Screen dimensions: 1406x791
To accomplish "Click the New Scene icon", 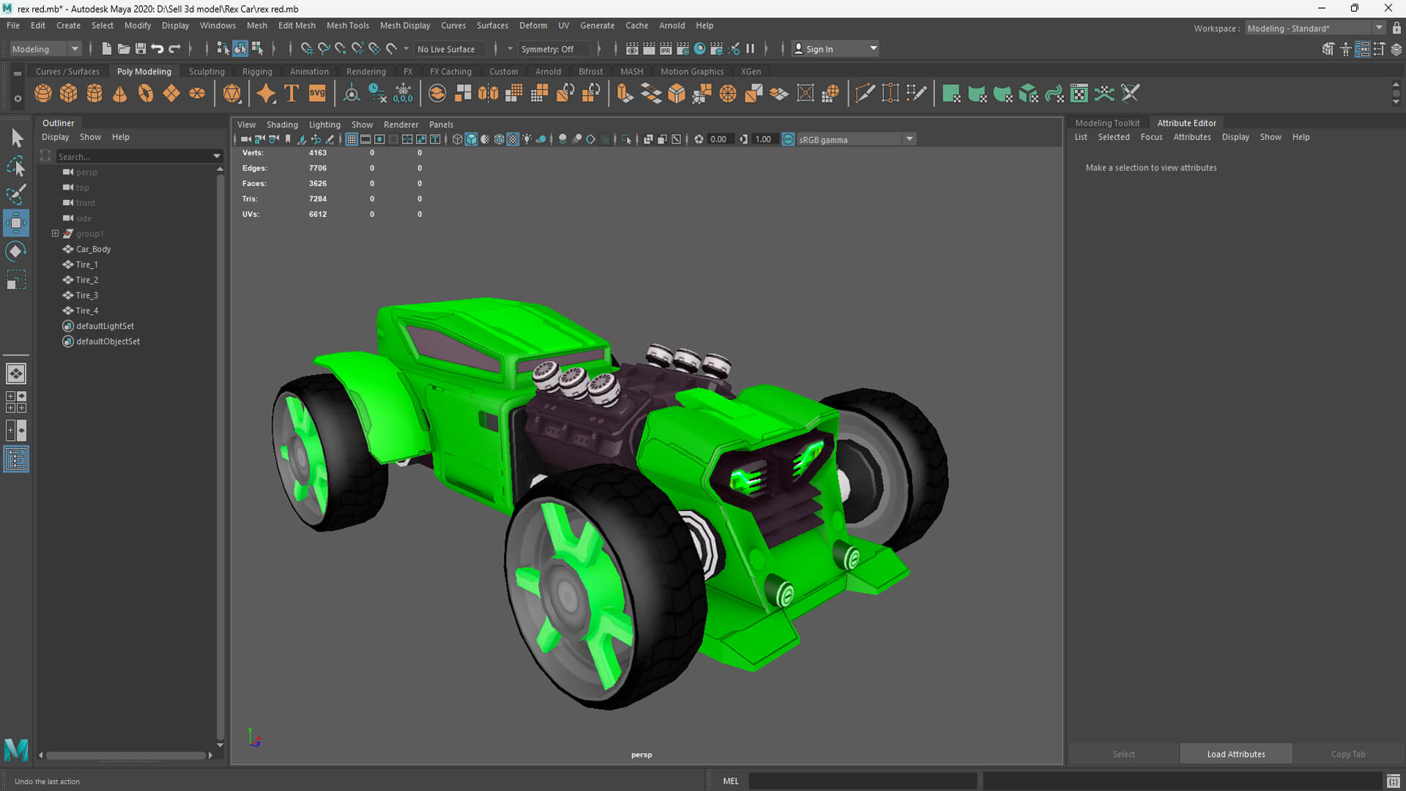I will [x=107, y=49].
